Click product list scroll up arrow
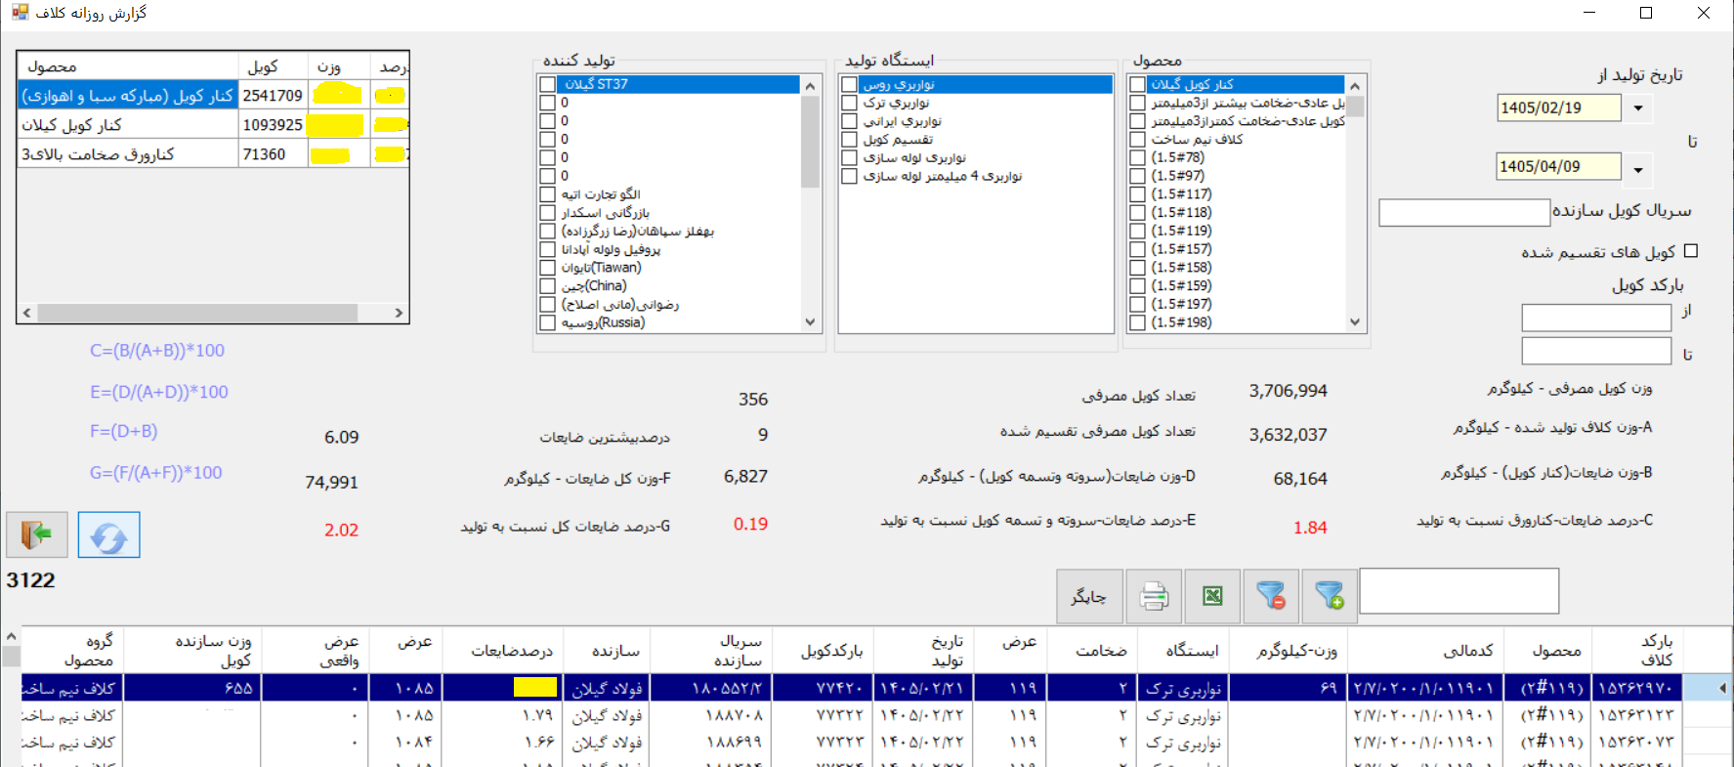The image size is (1734, 767). pos(1355,86)
